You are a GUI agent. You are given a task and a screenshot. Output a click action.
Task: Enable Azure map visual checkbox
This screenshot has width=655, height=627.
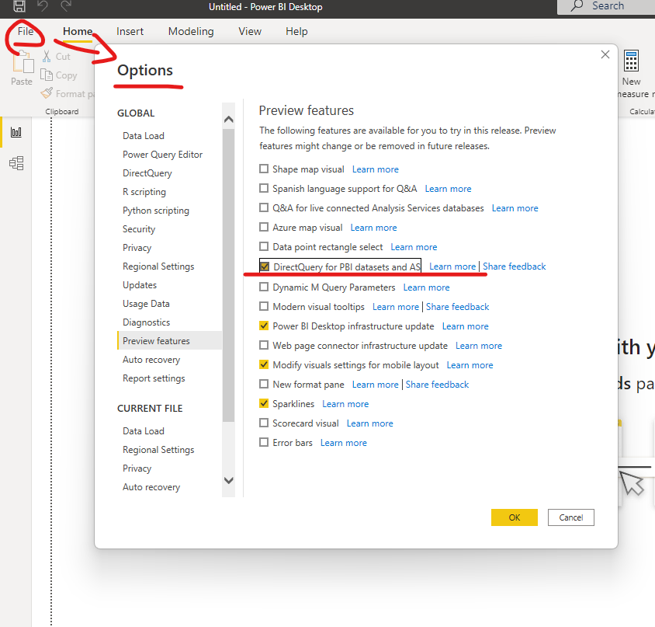(264, 227)
